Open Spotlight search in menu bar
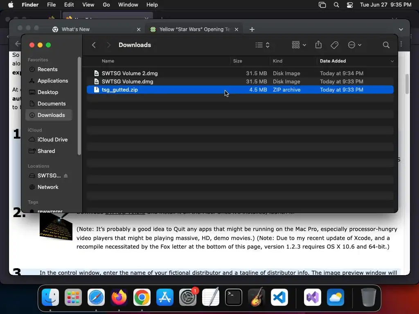This screenshot has width=419, height=314. pyautogui.click(x=336, y=5)
